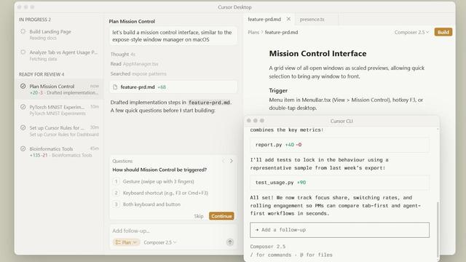Viewport: 466px width, 262px height.
Task: Click the checkmark icon for Bioinformatics Tools
Action: [x=23, y=148]
